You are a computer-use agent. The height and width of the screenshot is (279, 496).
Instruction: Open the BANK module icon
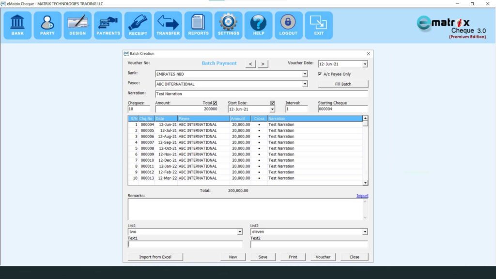coord(17,24)
